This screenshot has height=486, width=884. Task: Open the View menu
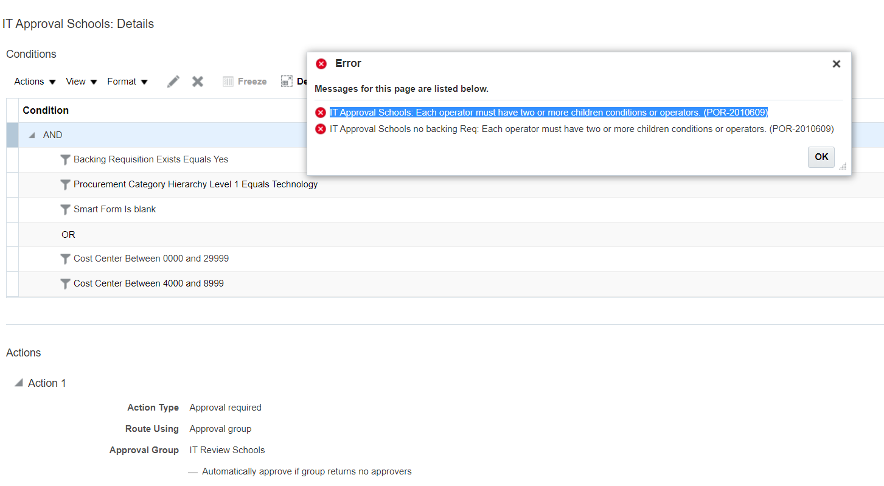(x=81, y=81)
